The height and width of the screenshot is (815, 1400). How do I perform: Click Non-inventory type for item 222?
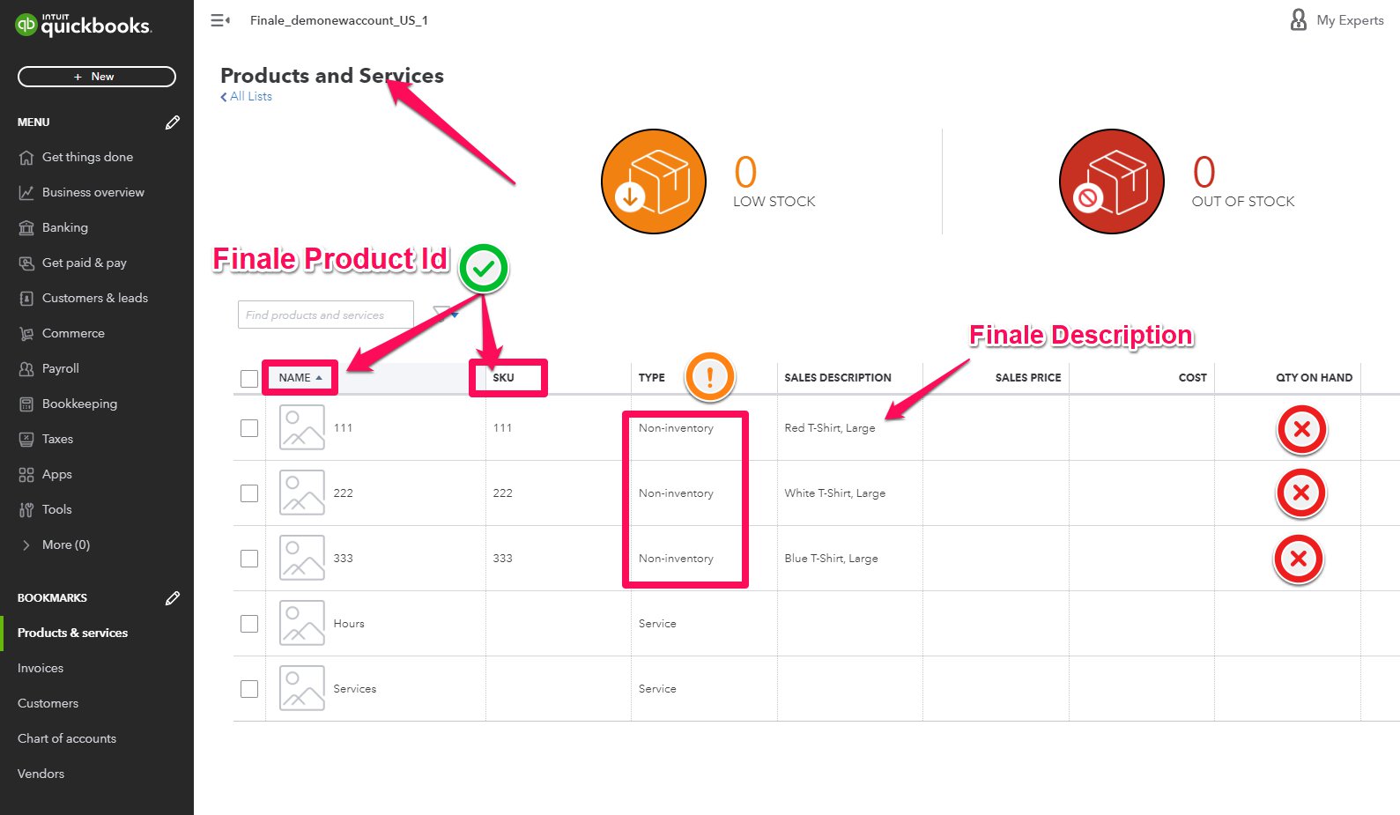676,493
